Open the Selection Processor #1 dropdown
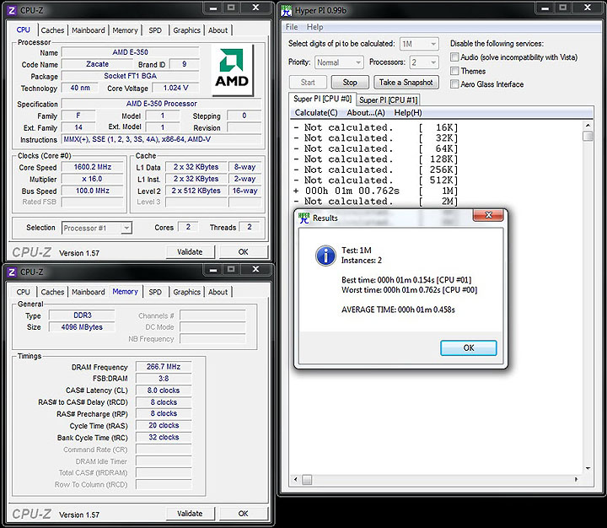The image size is (607, 528). click(97, 229)
